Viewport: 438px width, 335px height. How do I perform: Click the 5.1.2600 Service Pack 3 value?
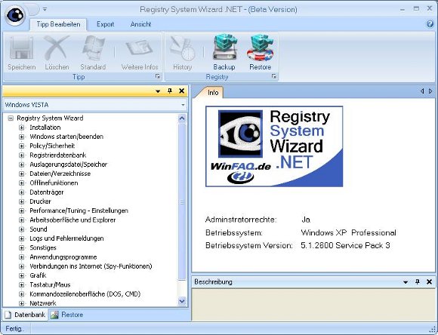pyautogui.click(x=345, y=245)
